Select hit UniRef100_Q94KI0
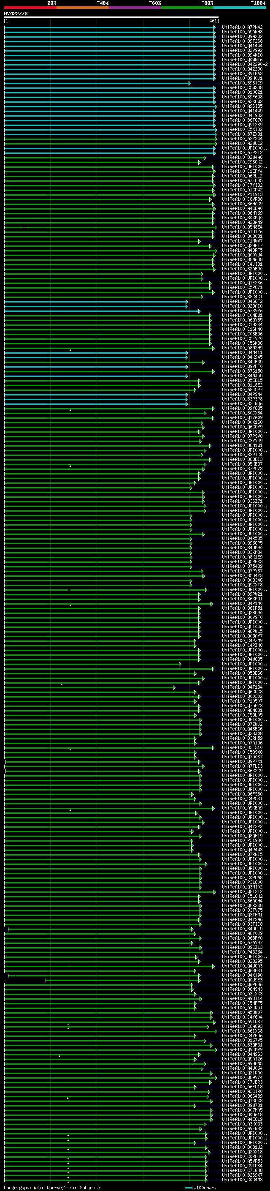The width and height of the screenshot is (270, 1191). coord(242,55)
